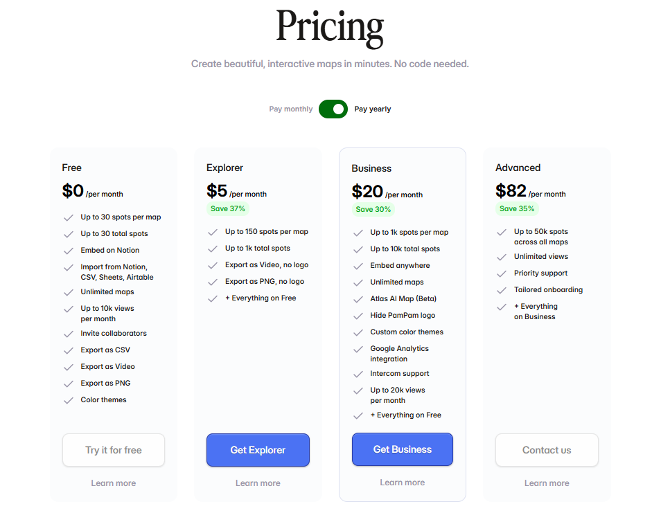Click the Get Business button

point(402,449)
